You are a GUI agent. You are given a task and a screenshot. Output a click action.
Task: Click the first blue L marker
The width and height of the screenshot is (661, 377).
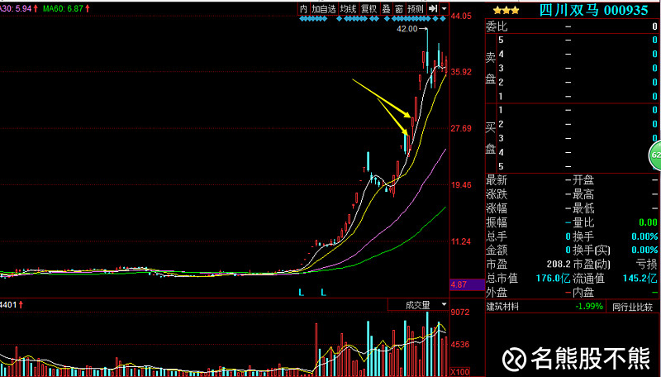(301, 292)
